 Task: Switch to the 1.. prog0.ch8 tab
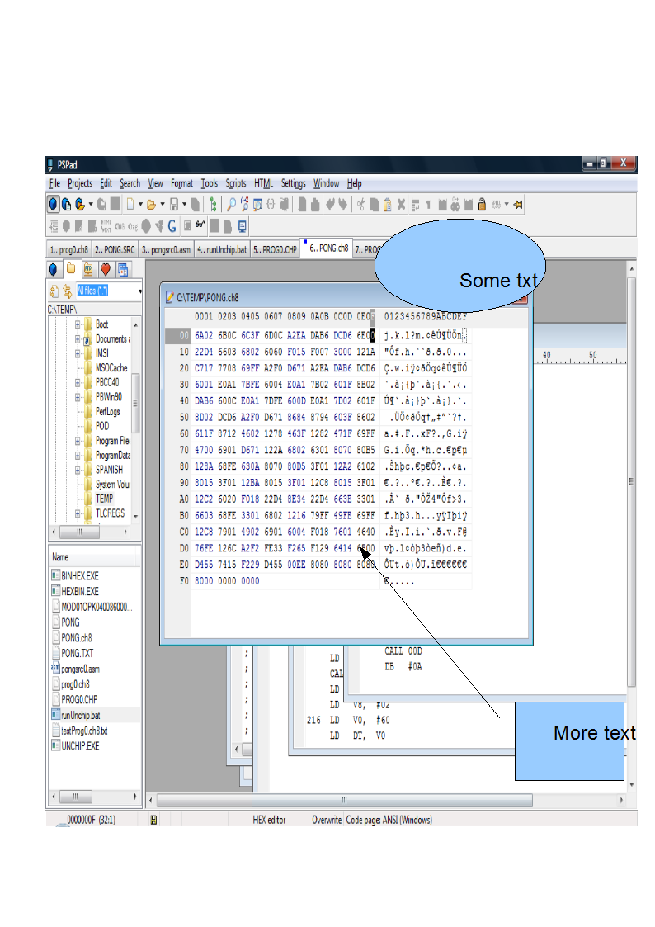tap(69, 249)
